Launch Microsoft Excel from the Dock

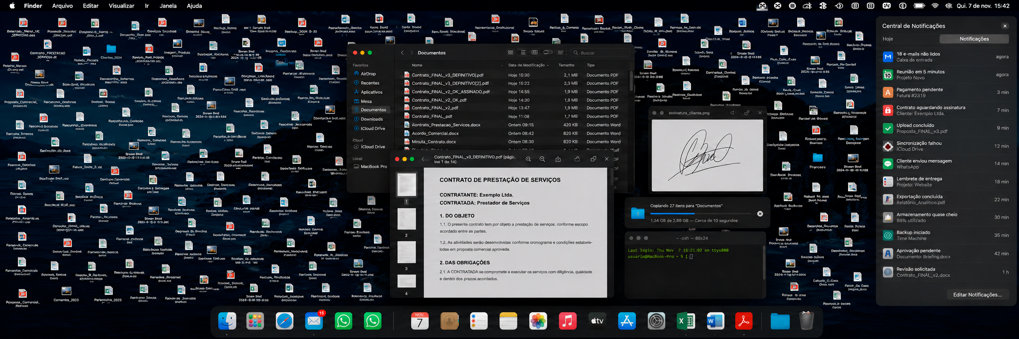tap(686, 321)
